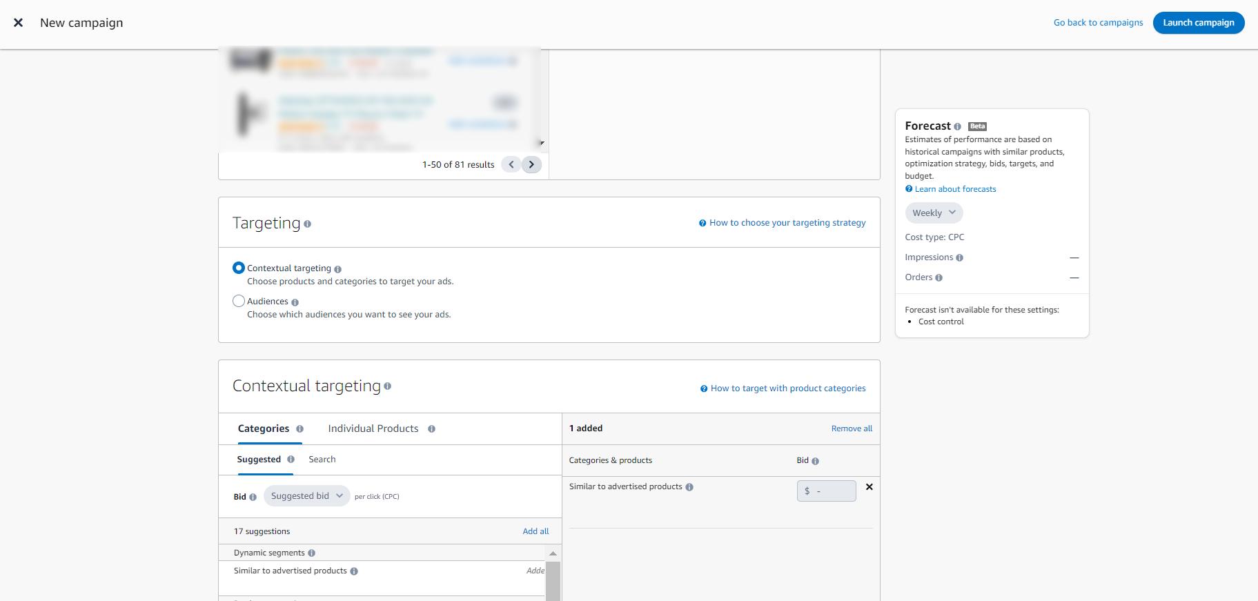Open How to choose your targeting strategy link
1258x601 pixels.
[787, 223]
